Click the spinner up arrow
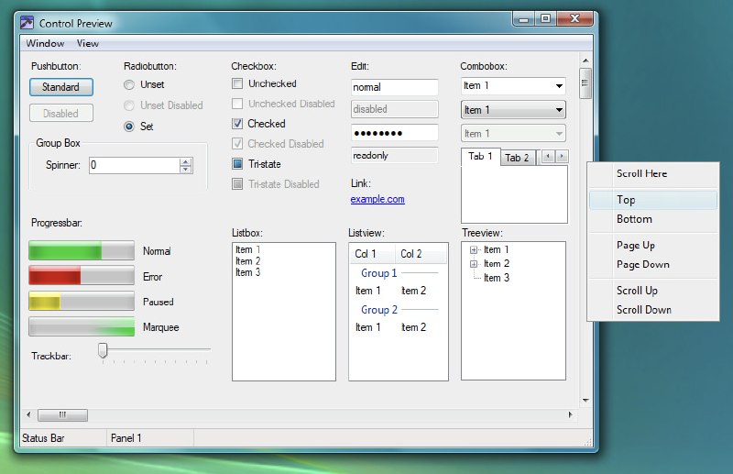733x474 pixels. [186, 161]
